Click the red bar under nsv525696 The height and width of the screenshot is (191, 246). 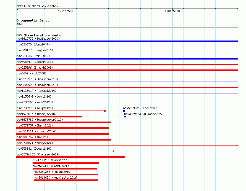click(x=127, y=70)
